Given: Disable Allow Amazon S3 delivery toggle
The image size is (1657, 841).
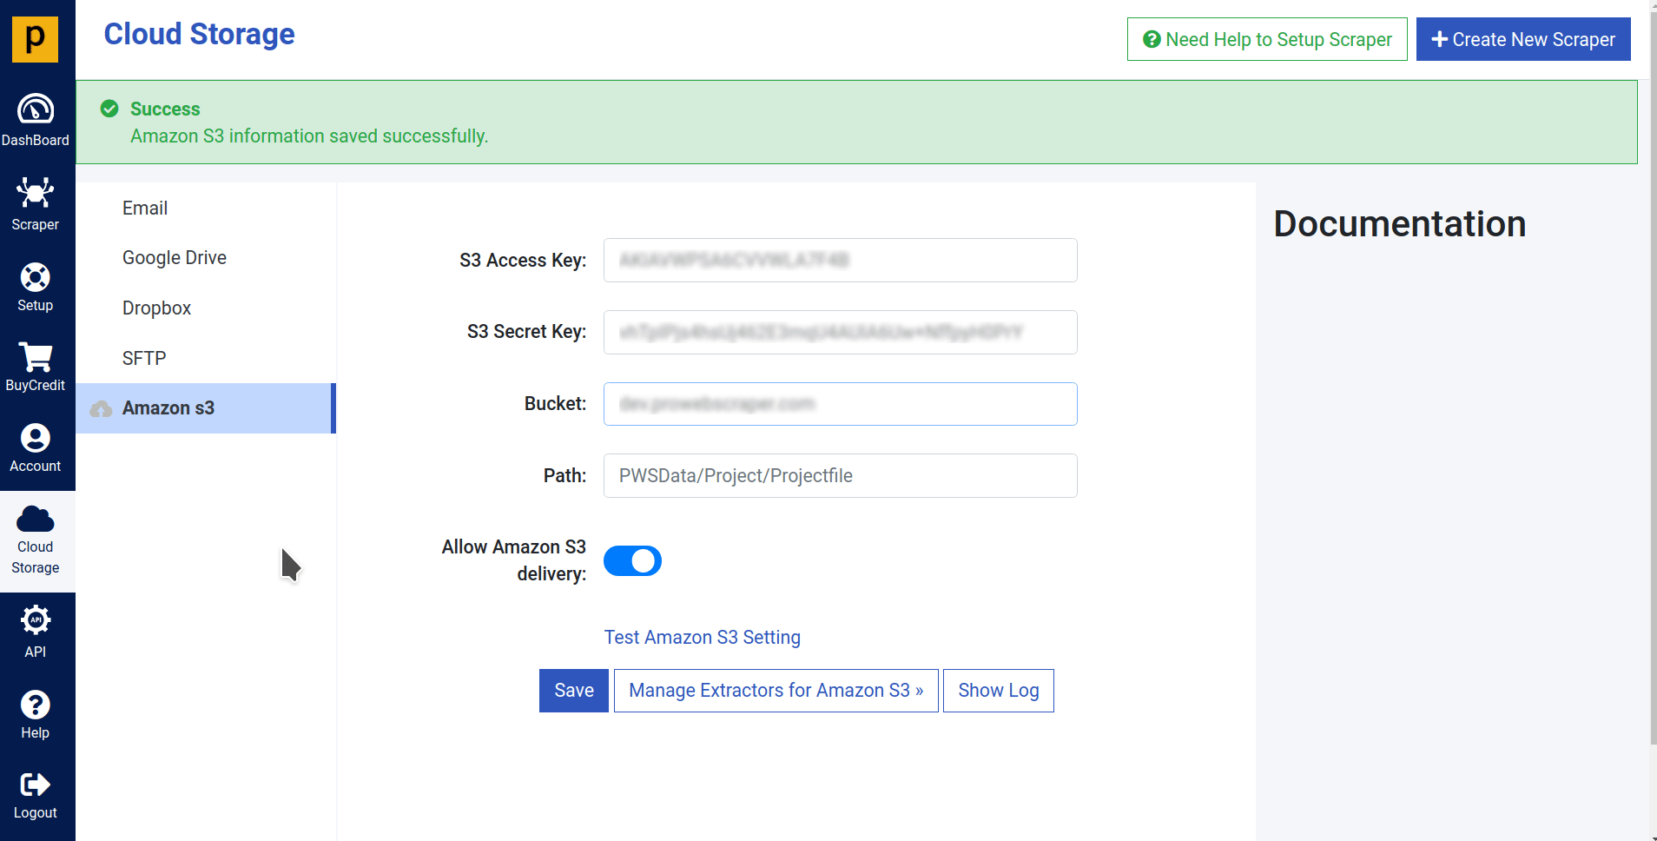Looking at the screenshot, I should point(632,561).
